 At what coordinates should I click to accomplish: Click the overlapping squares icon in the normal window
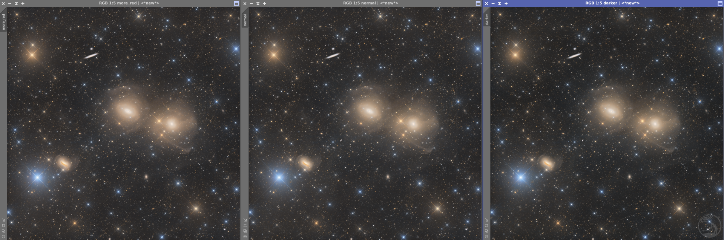tap(245, 231)
